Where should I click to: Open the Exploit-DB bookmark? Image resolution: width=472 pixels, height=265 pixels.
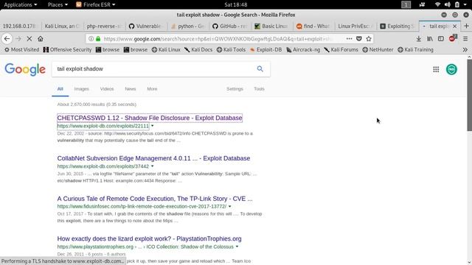[x=265, y=50]
